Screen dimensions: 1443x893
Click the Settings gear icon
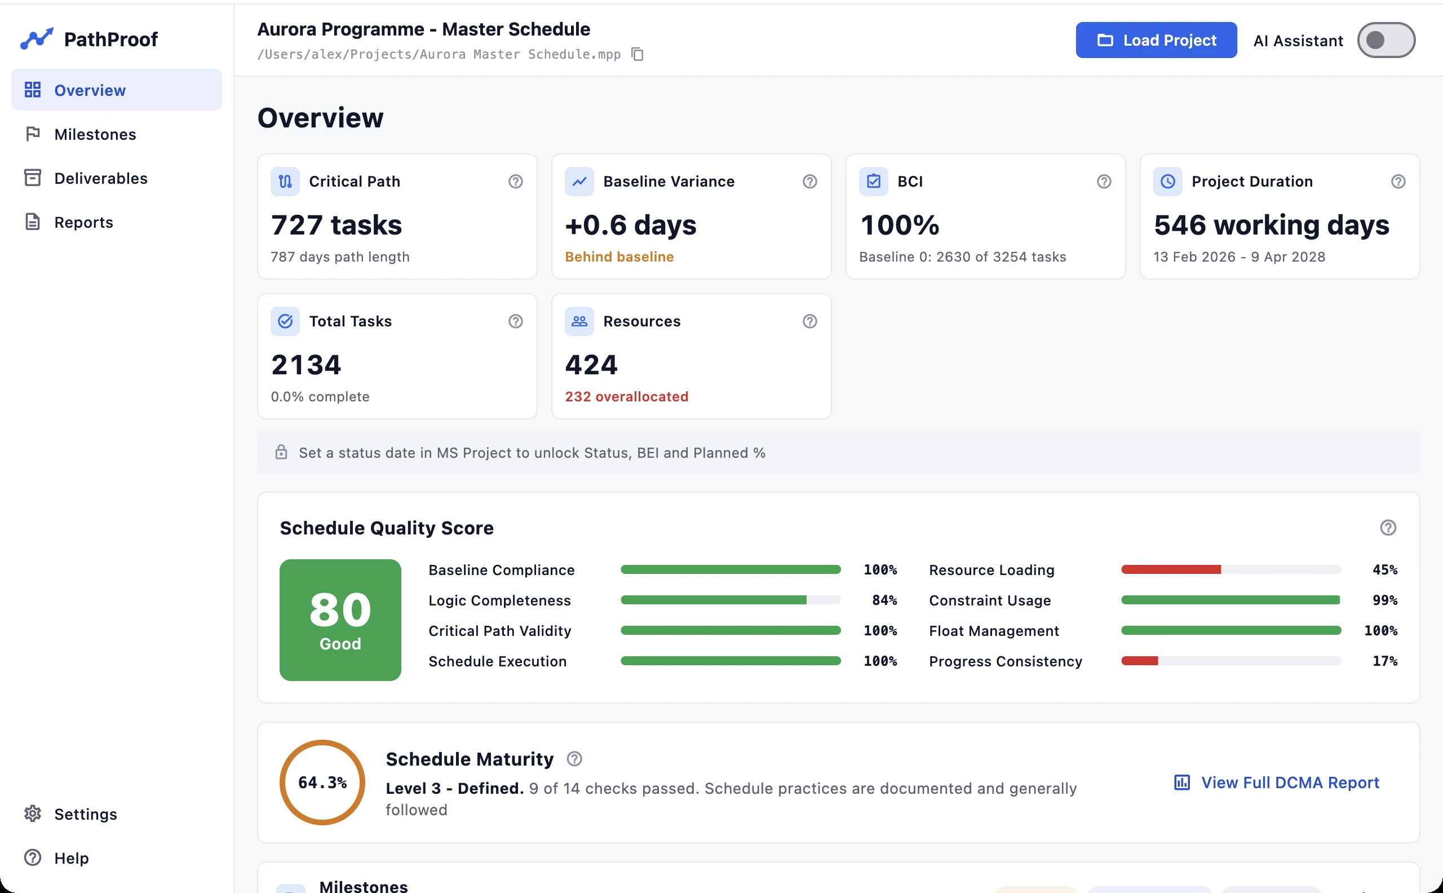click(33, 814)
